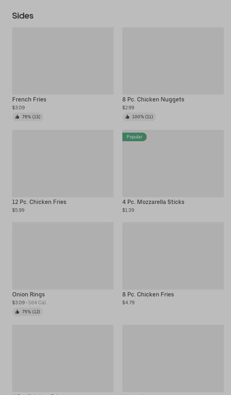The height and width of the screenshot is (395, 231).
Task: Open the 8 Pc. Chicken Fries photo
Action: (x=173, y=256)
